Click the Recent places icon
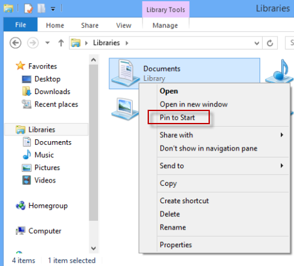Screen dimensions: 294x266 [26, 104]
